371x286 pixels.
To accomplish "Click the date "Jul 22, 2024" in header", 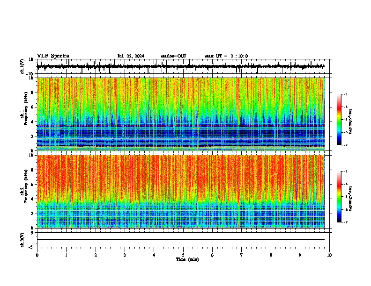I will (131, 56).
